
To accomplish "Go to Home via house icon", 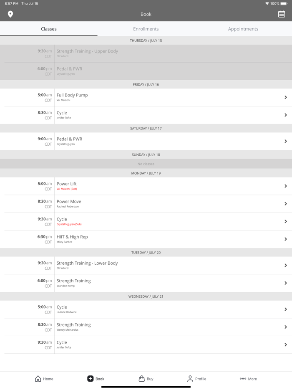I will (x=38, y=379).
